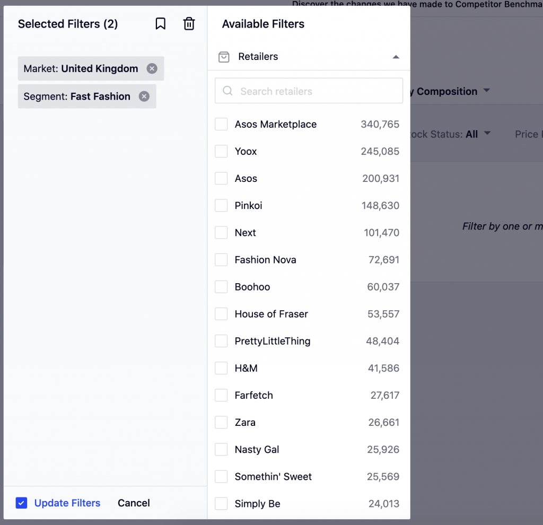Select the Boohoo retailer checkbox

click(x=221, y=287)
